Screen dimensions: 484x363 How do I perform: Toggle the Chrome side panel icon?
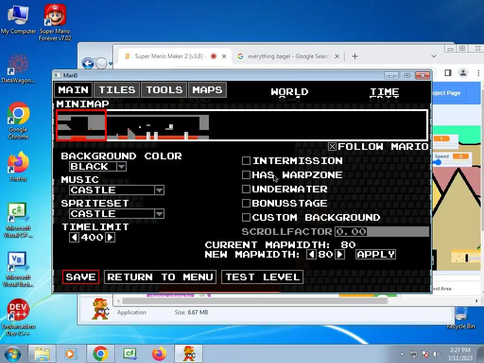point(448,73)
